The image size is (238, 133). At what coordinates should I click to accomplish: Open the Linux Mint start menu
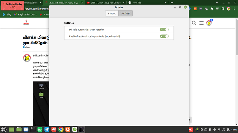pos(4,130)
